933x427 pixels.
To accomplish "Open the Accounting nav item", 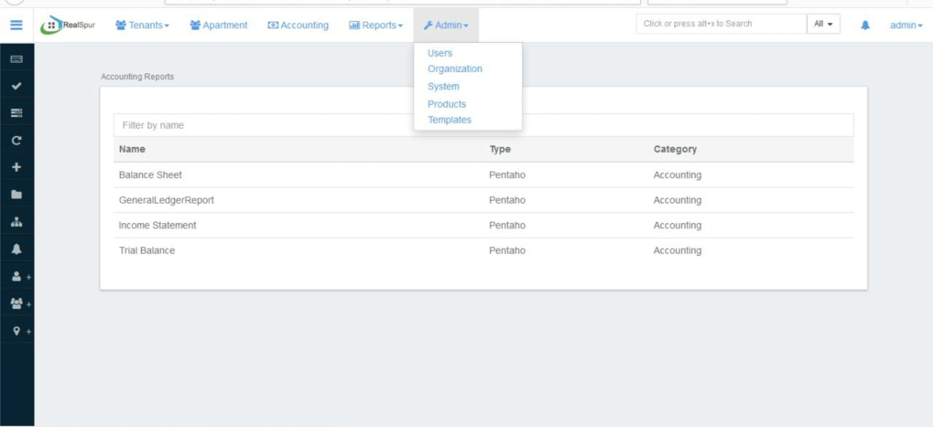I will [x=298, y=25].
